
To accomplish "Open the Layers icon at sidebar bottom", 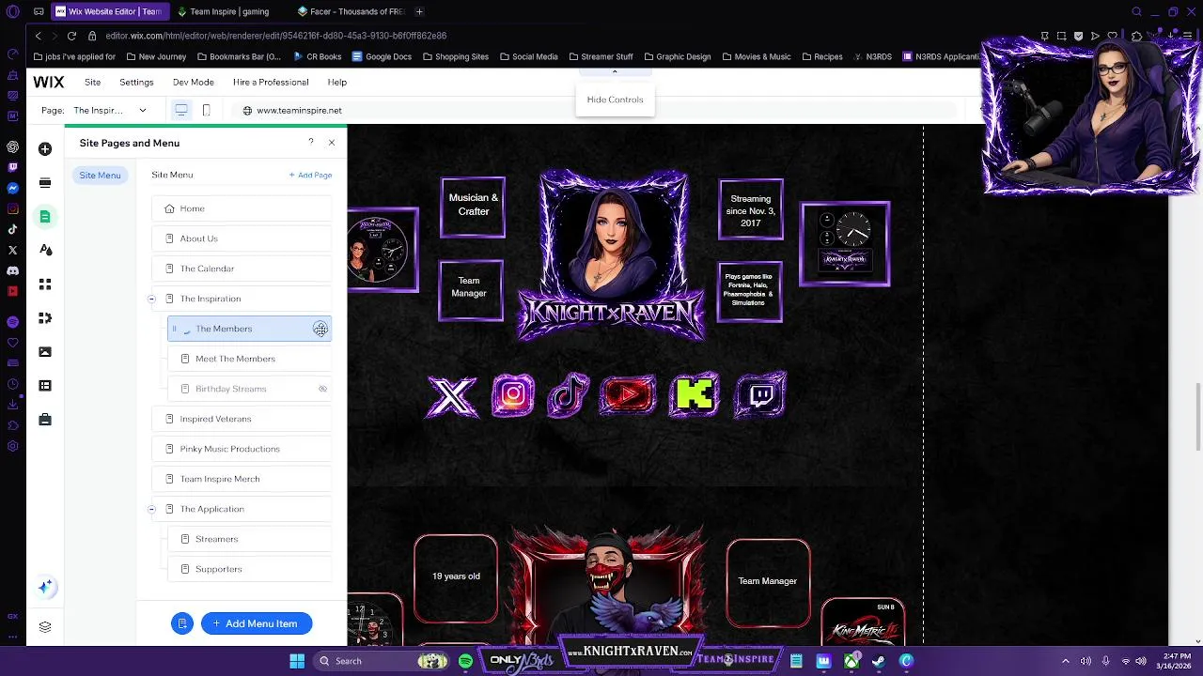I will coord(45,627).
